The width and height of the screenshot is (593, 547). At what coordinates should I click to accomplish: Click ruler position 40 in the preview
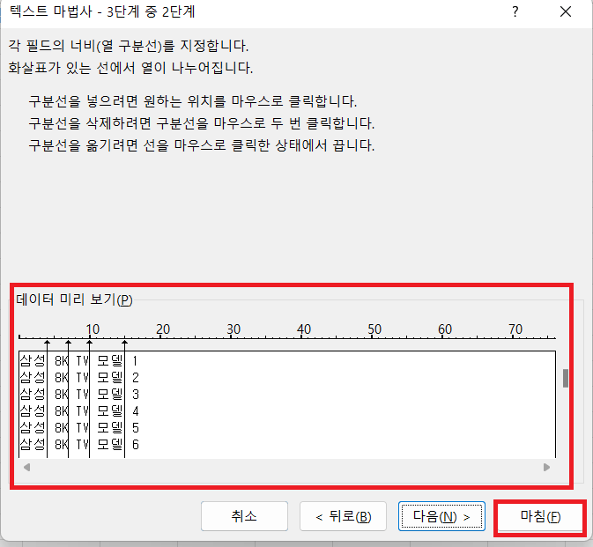[x=304, y=329]
